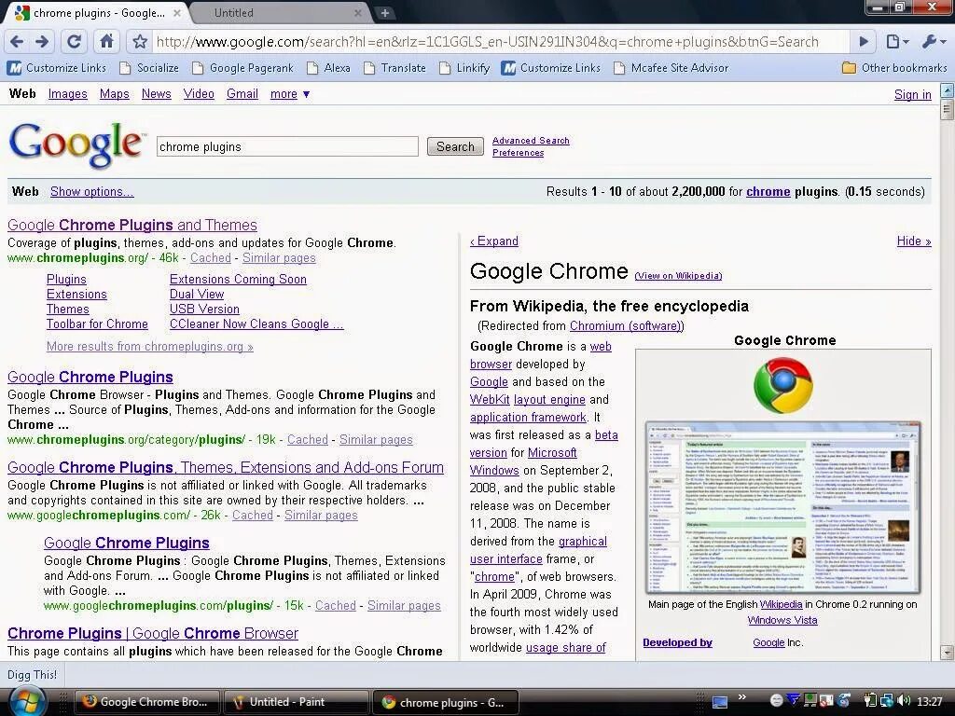Open the Google Pagerank bookmark

(x=243, y=67)
